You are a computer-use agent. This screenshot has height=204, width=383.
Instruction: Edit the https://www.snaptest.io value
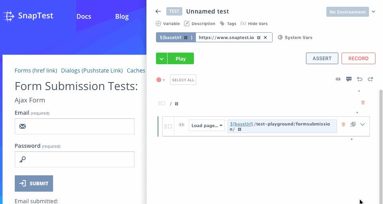click(x=259, y=37)
